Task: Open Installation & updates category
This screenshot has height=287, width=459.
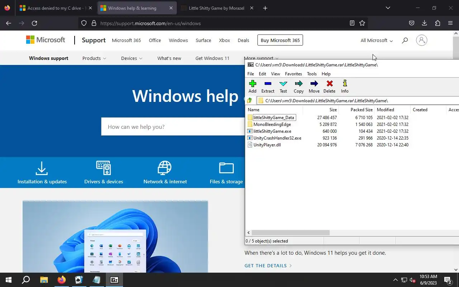Action: [x=42, y=173]
